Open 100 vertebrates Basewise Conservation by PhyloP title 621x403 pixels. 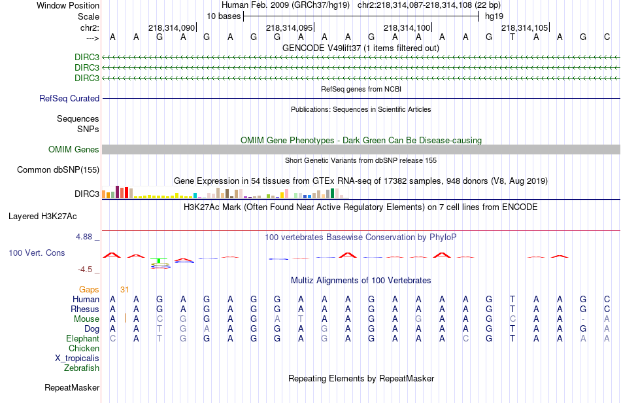361,237
